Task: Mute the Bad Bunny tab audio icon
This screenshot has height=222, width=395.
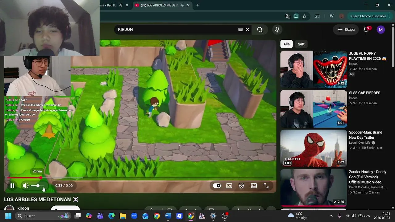Action: [121, 5]
